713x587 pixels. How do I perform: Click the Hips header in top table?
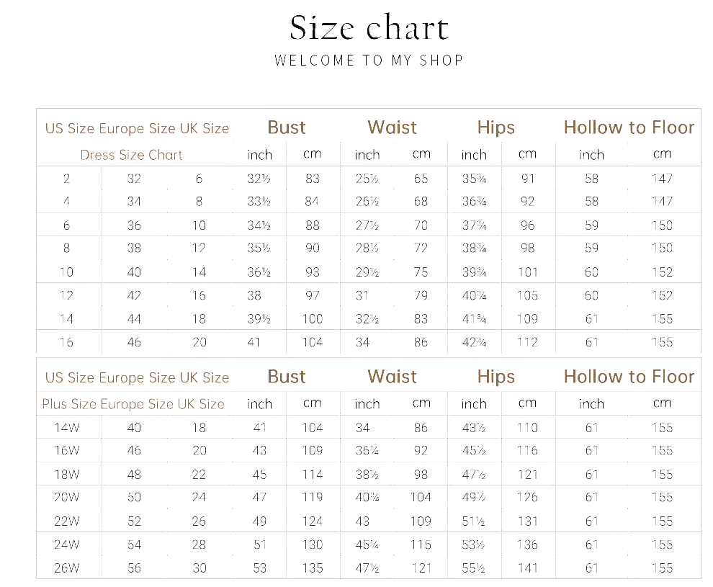495,128
